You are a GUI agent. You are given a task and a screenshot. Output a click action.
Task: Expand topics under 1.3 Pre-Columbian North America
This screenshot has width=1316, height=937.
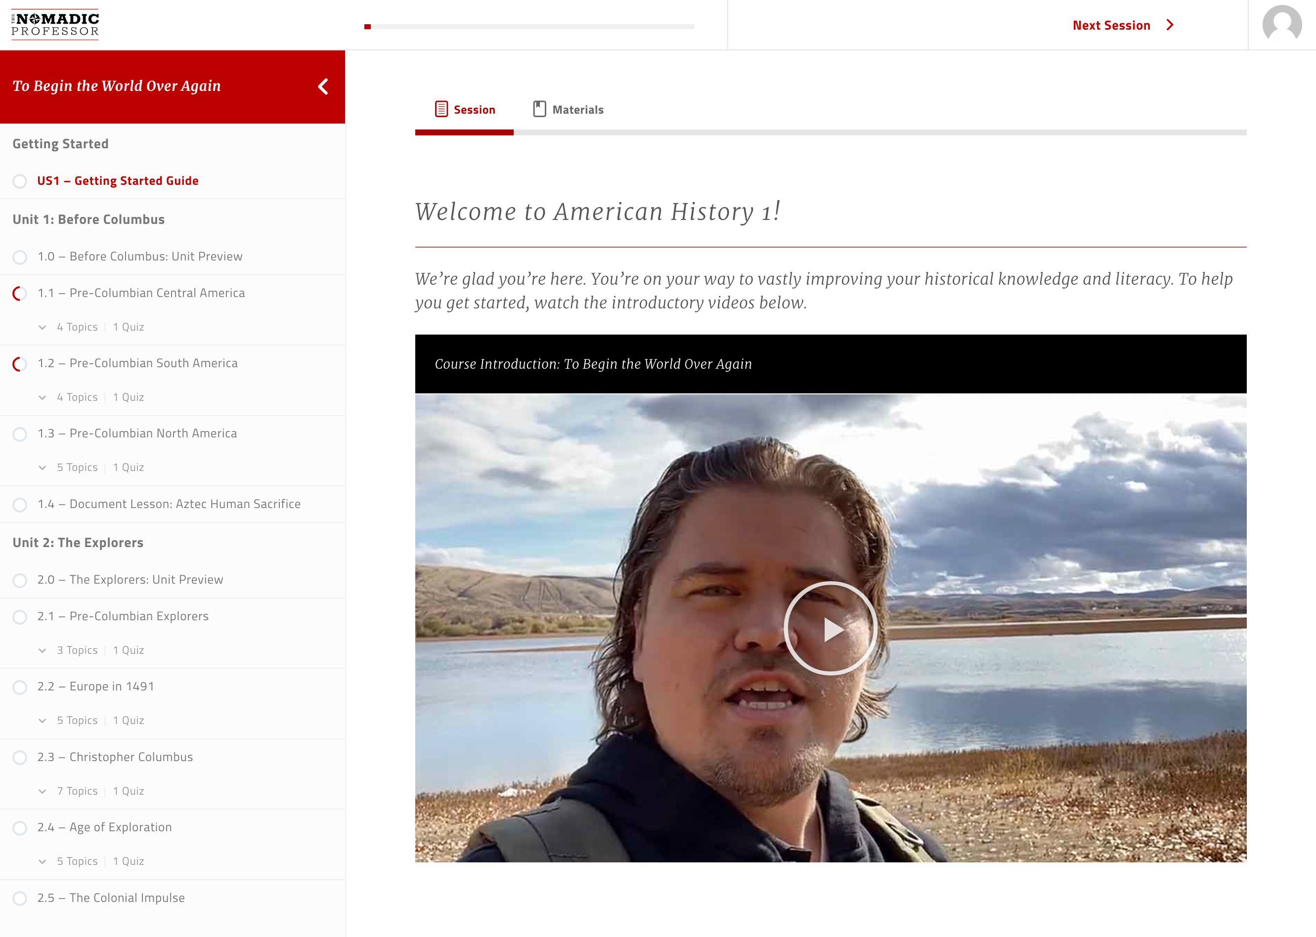(42, 468)
